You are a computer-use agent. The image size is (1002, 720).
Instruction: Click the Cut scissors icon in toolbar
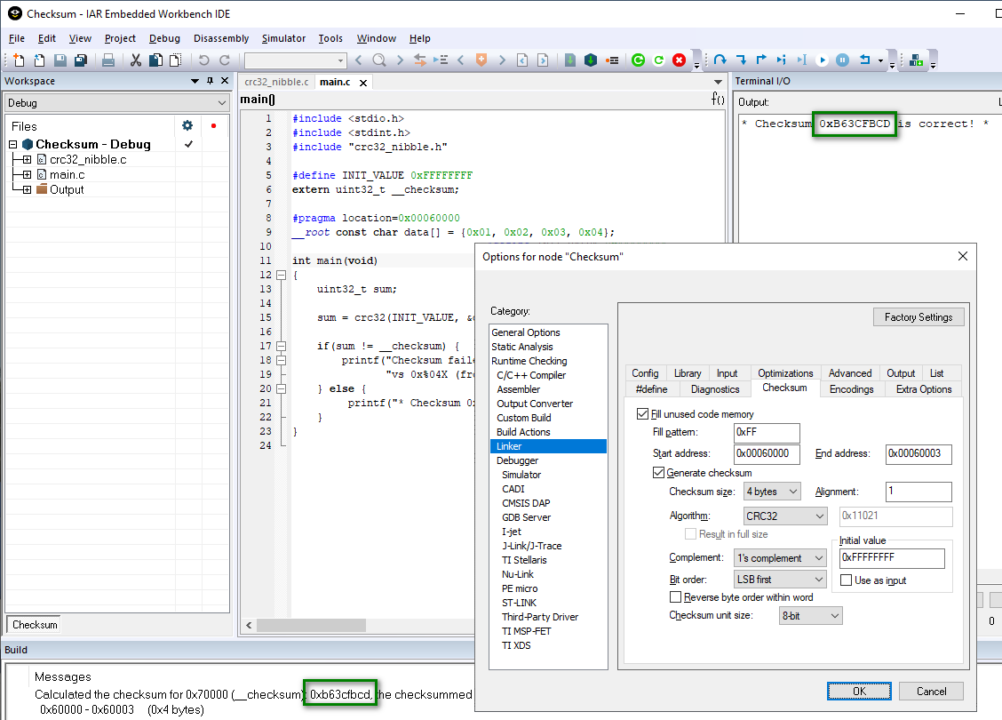(x=136, y=60)
